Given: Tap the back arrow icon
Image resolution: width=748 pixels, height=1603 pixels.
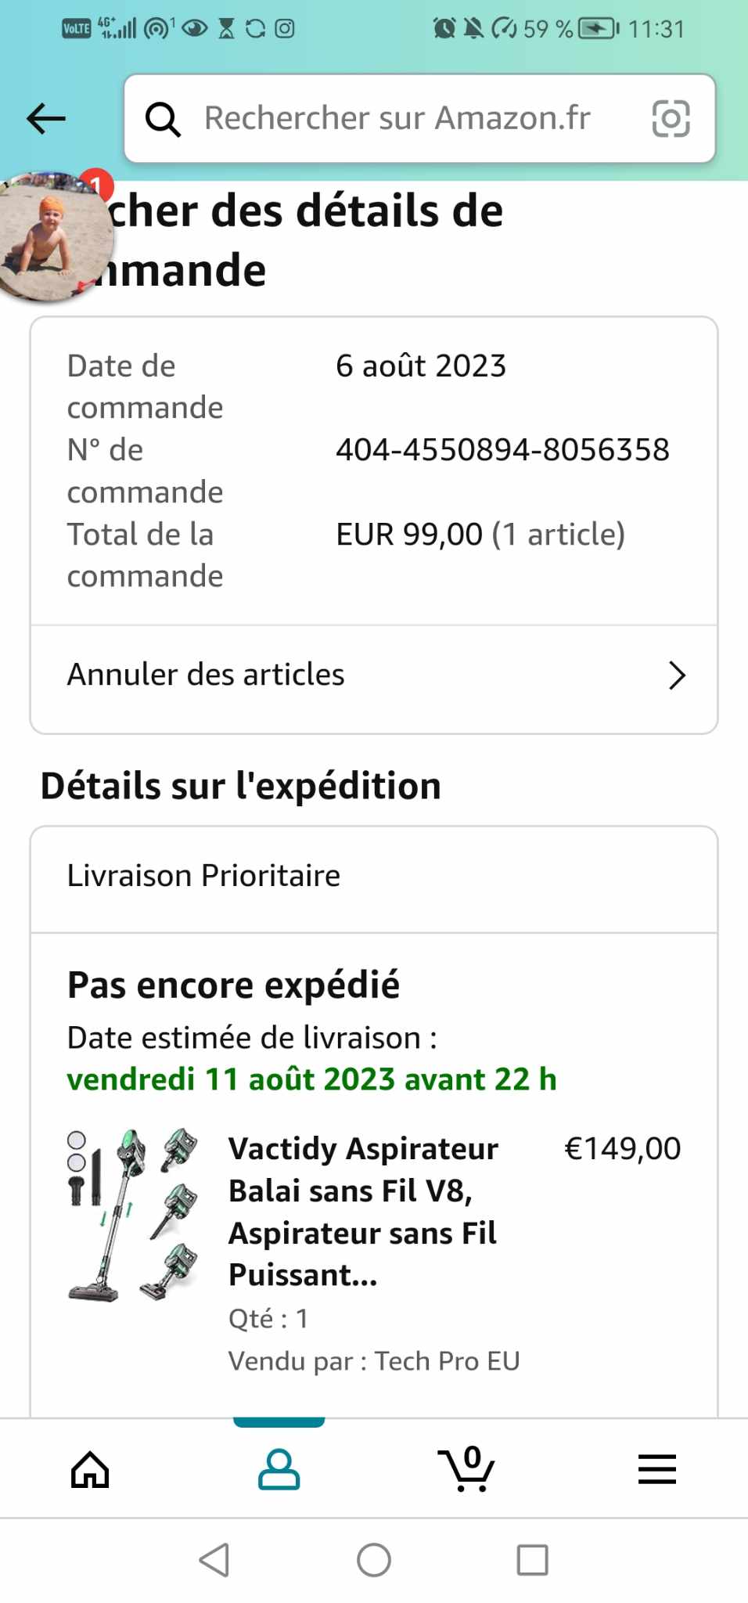Looking at the screenshot, I should point(46,119).
